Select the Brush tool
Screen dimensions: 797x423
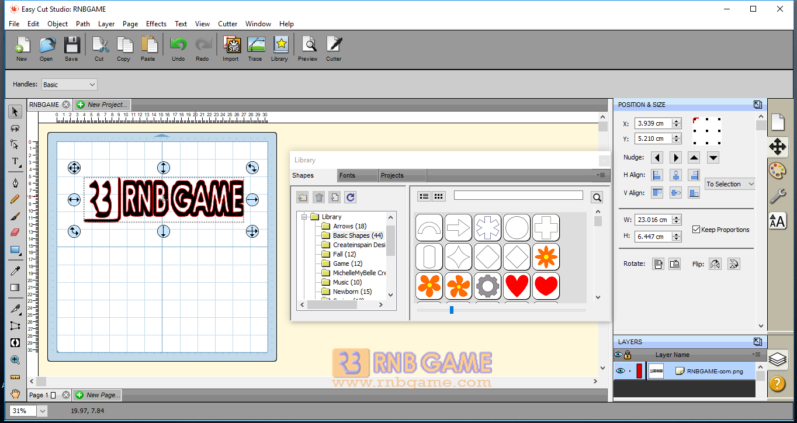[x=15, y=216]
